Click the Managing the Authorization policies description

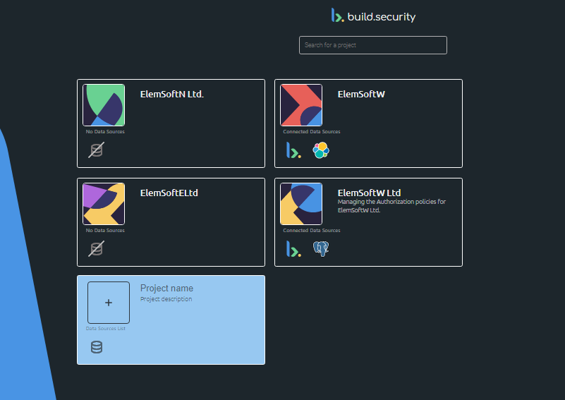coord(391,206)
